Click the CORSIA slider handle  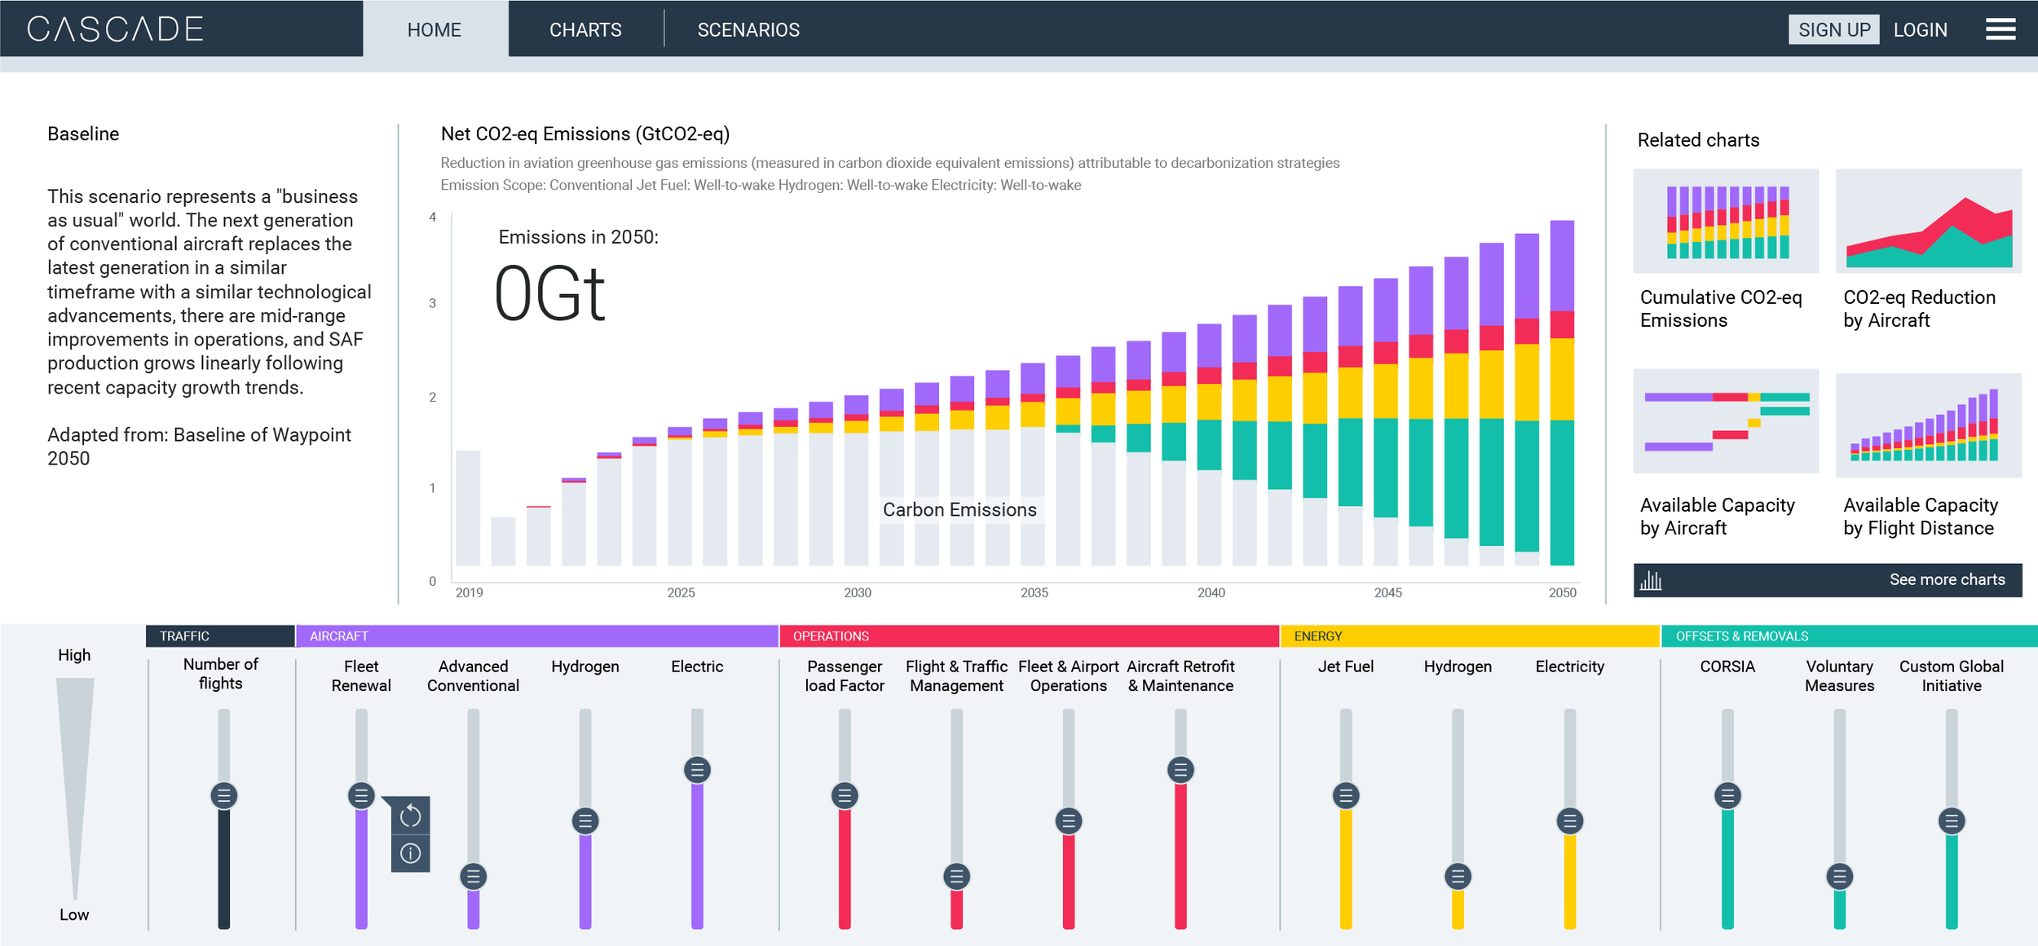(x=1727, y=795)
